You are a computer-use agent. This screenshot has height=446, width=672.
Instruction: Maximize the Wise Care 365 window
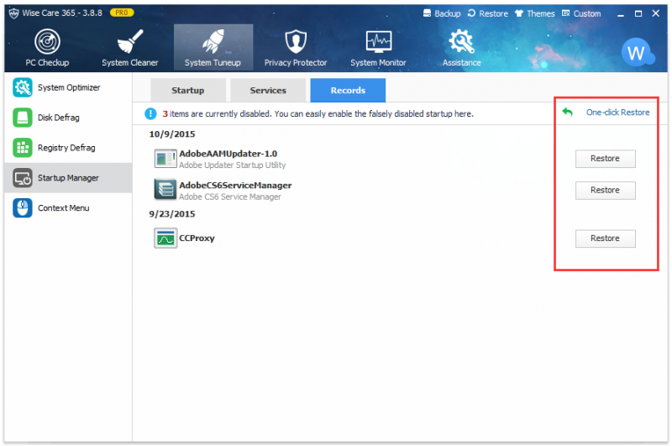tap(638, 13)
